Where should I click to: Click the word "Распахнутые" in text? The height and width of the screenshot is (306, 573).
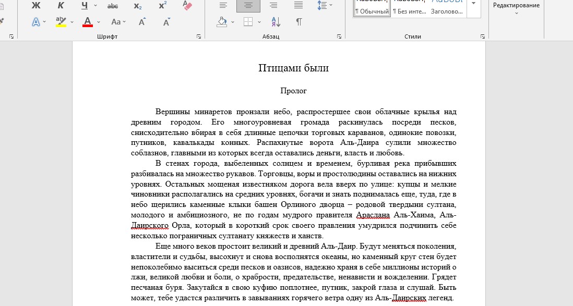(x=281, y=142)
